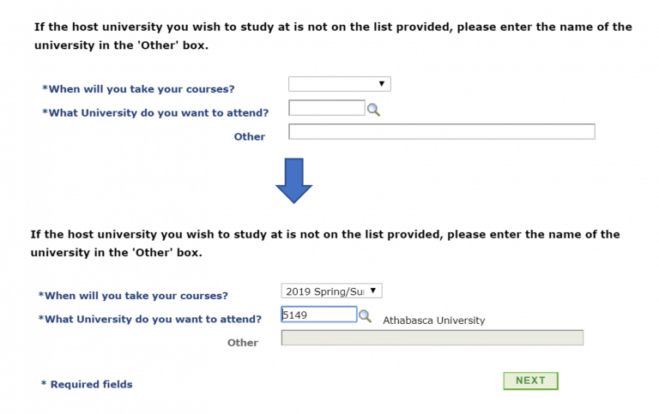Open the empty course term dropdown
Screen dimensions: 659x414
pyautogui.click(x=339, y=84)
